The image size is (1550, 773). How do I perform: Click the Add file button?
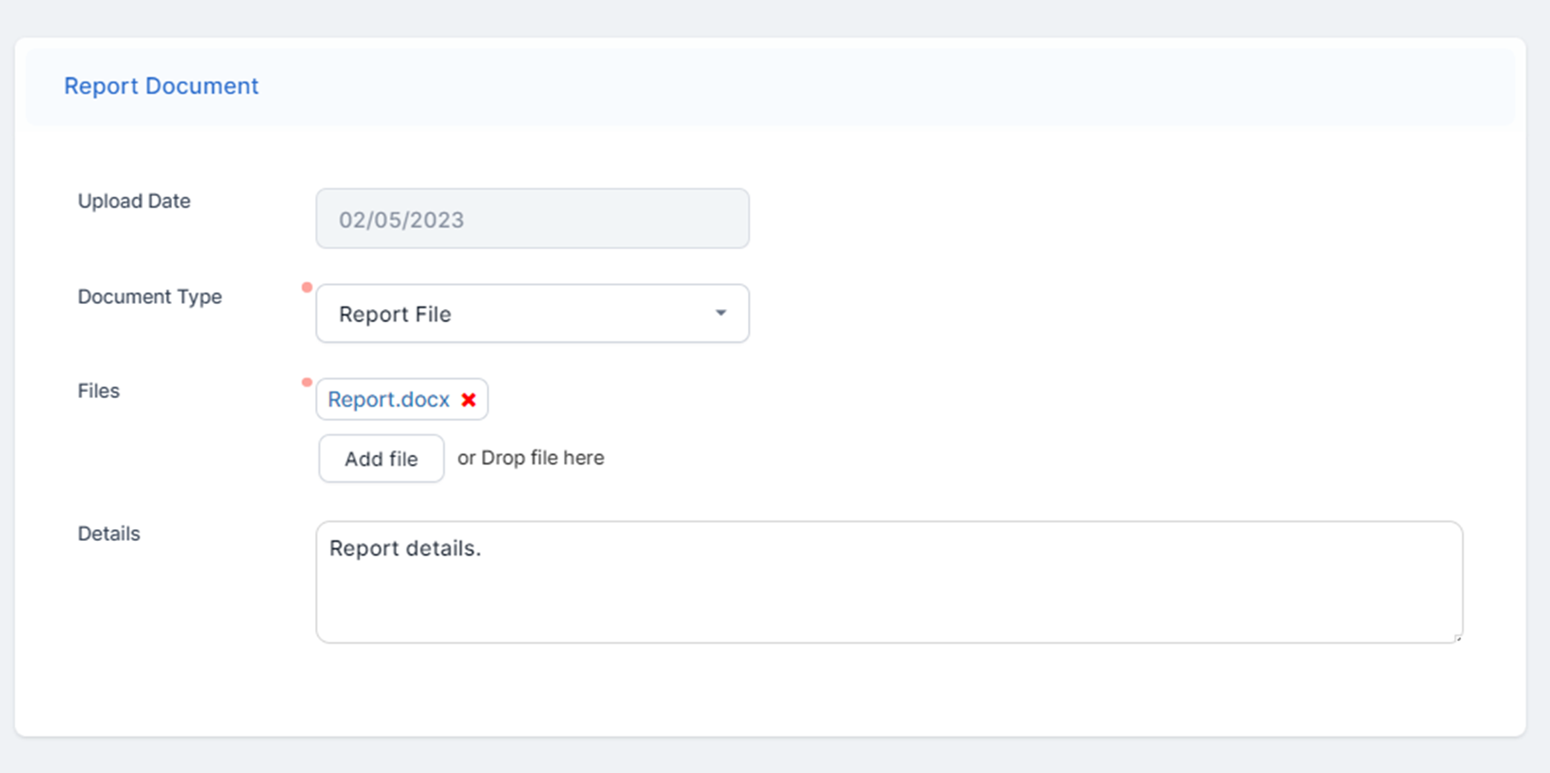point(381,459)
